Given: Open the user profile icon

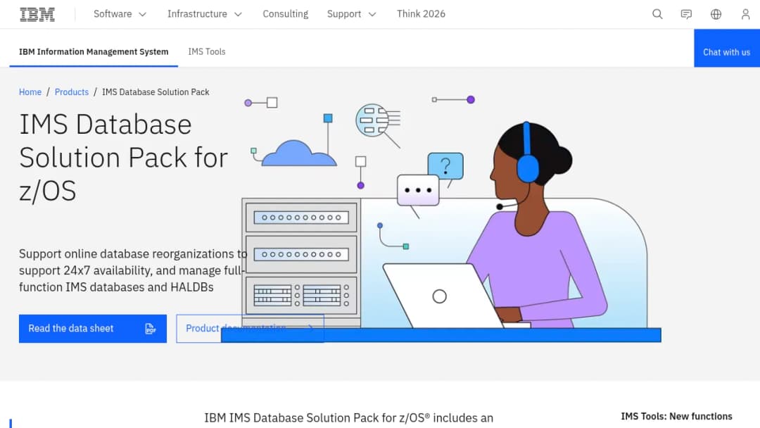Looking at the screenshot, I should pyautogui.click(x=745, y=14).
